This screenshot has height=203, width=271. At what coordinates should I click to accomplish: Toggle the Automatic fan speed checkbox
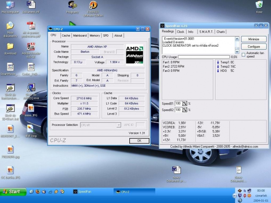(243, 55)
